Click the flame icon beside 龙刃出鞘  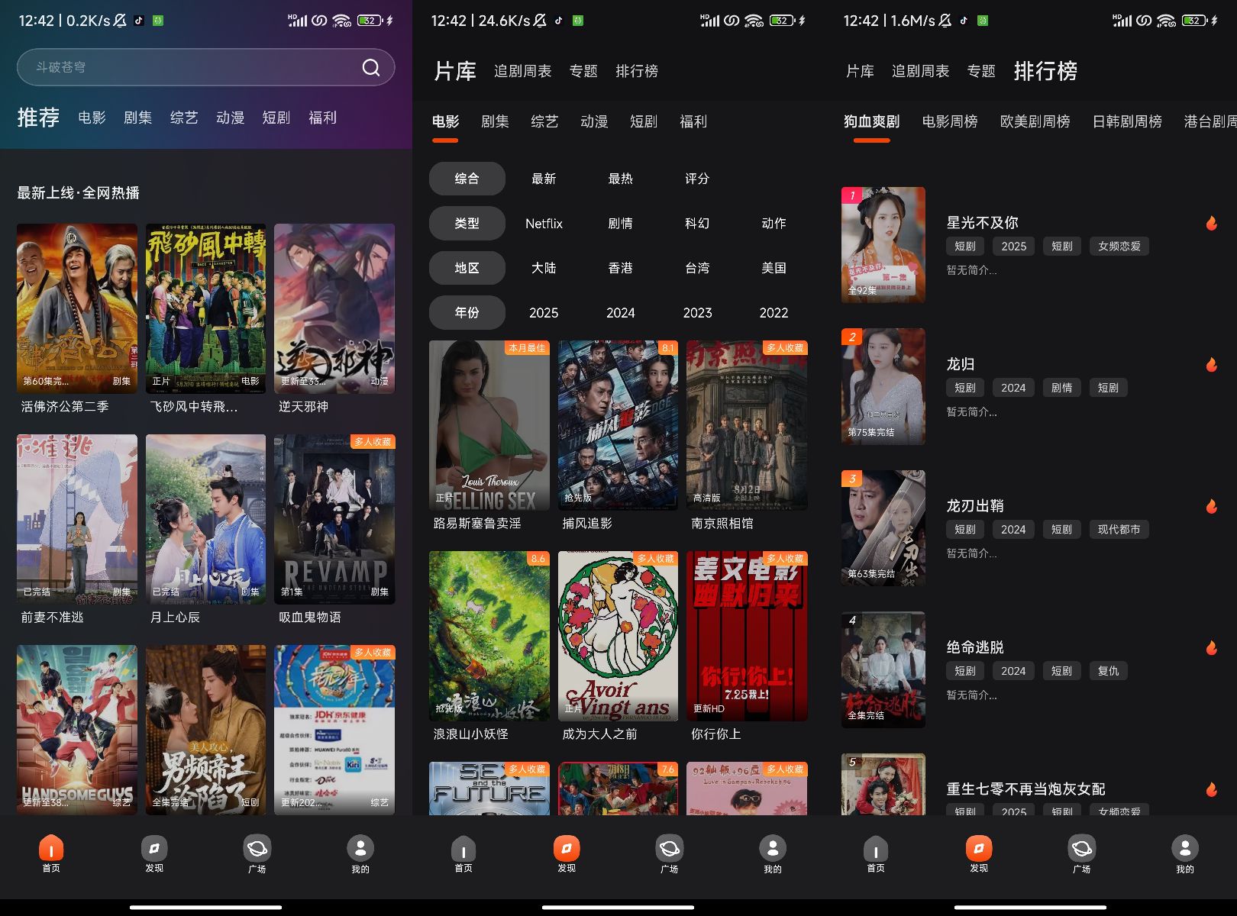[x=1211, y=506]
